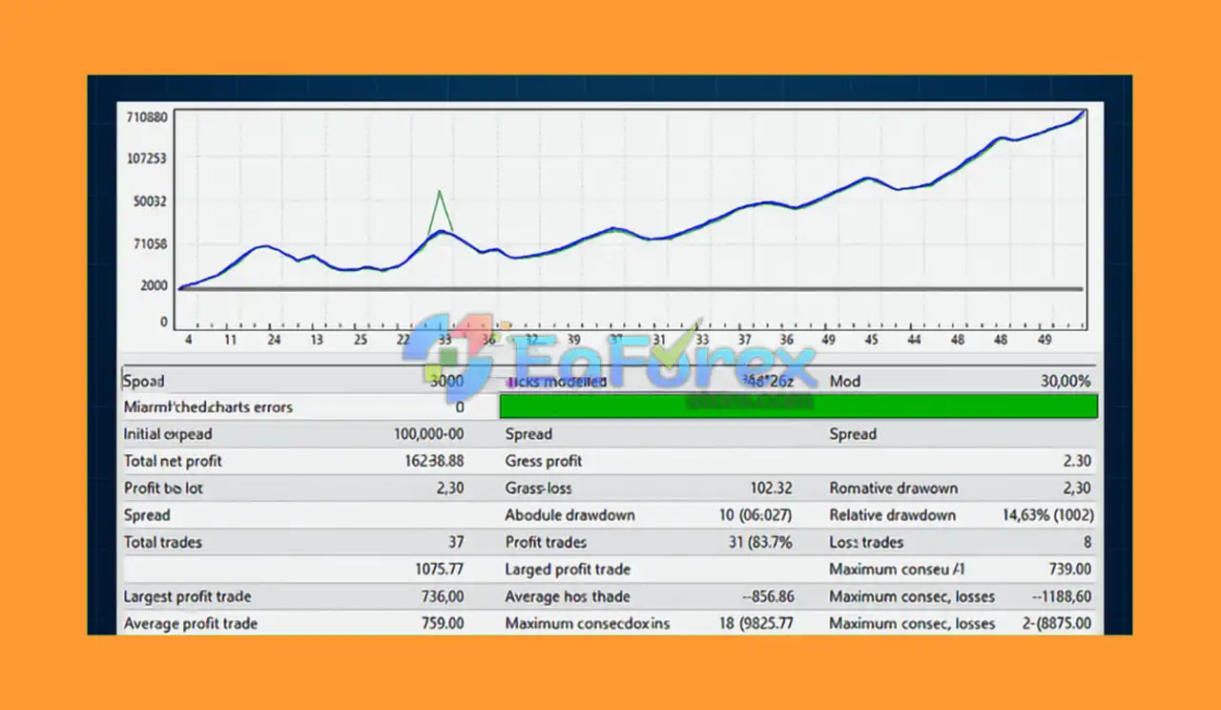Click the 71058 axis label
This screenshot has height=710, width=1221.
pos(150,244)
